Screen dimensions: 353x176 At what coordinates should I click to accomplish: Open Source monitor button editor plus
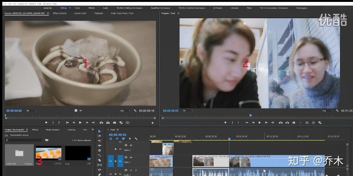pyautogui.click(x=153, y=123)
